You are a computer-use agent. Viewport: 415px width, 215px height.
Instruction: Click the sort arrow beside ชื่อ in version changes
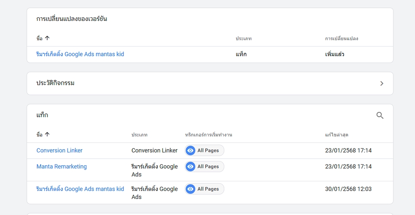(x=47, y=39)
